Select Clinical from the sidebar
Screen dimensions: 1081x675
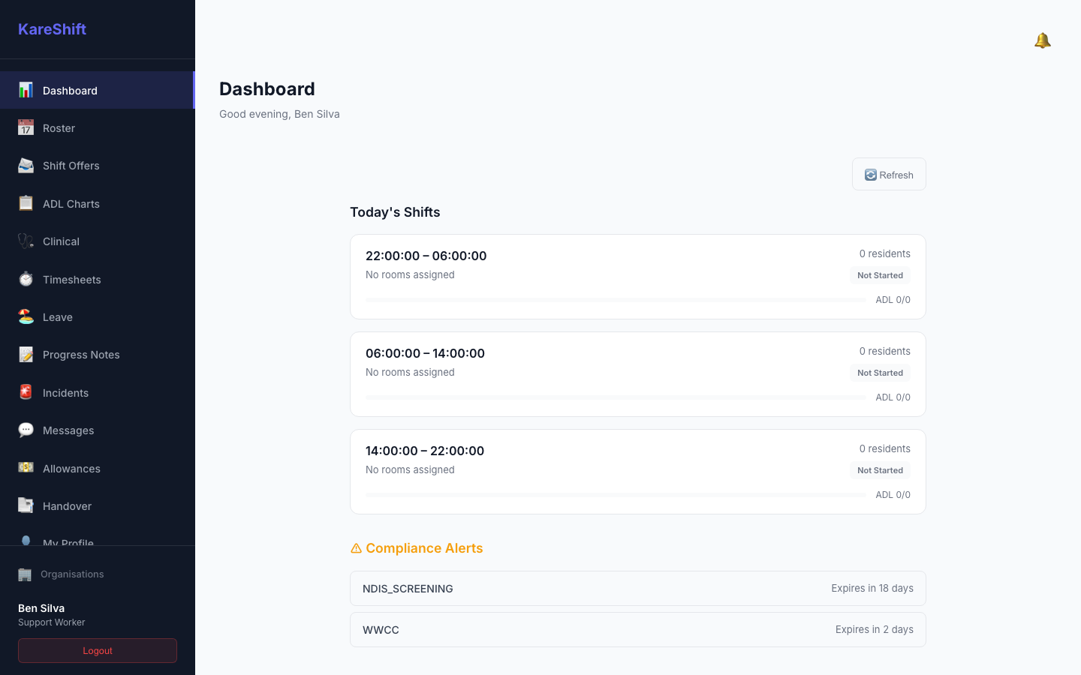point(98,241)
